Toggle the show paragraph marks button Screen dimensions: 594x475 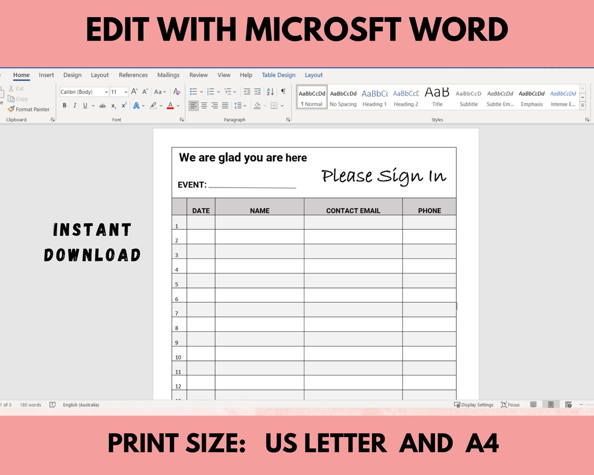pyautogui.click(x=283, y=92)
